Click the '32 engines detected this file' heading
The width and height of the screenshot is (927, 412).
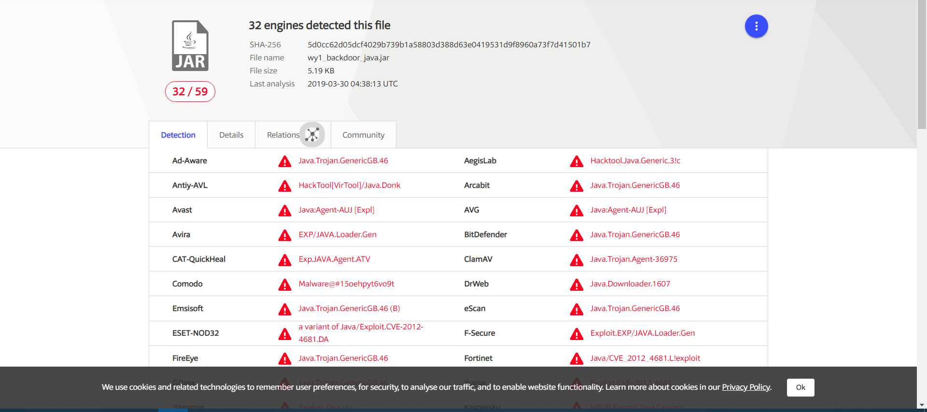(320, 25)
